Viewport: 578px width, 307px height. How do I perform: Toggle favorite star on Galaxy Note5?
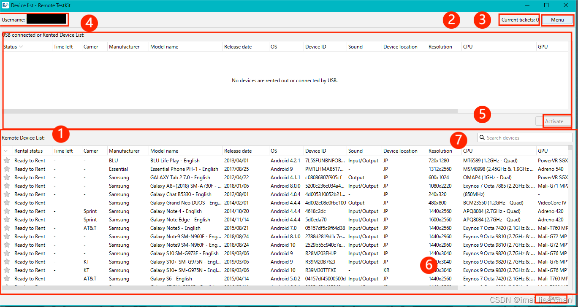[x=7, y=228]
